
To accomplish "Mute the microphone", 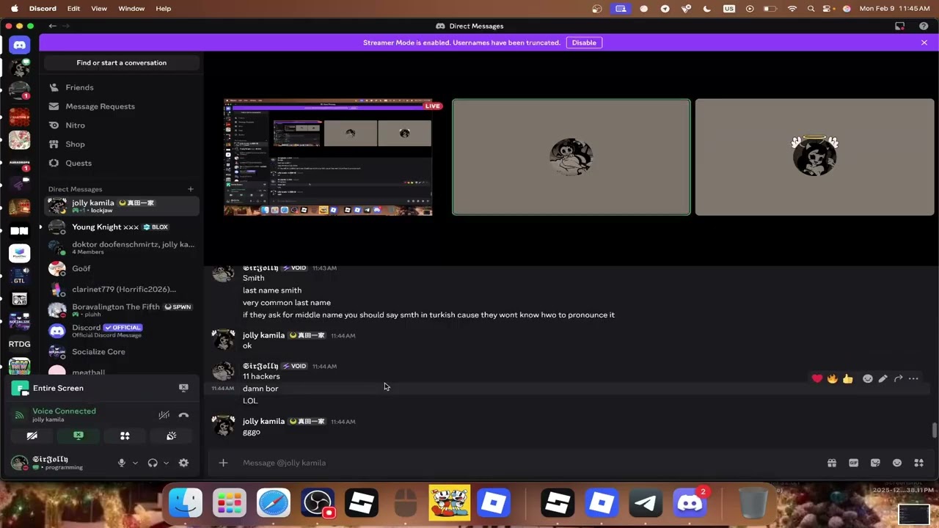I will coord(122,463).
